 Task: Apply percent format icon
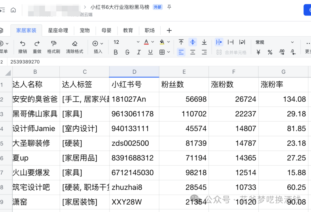coord(270,52)
